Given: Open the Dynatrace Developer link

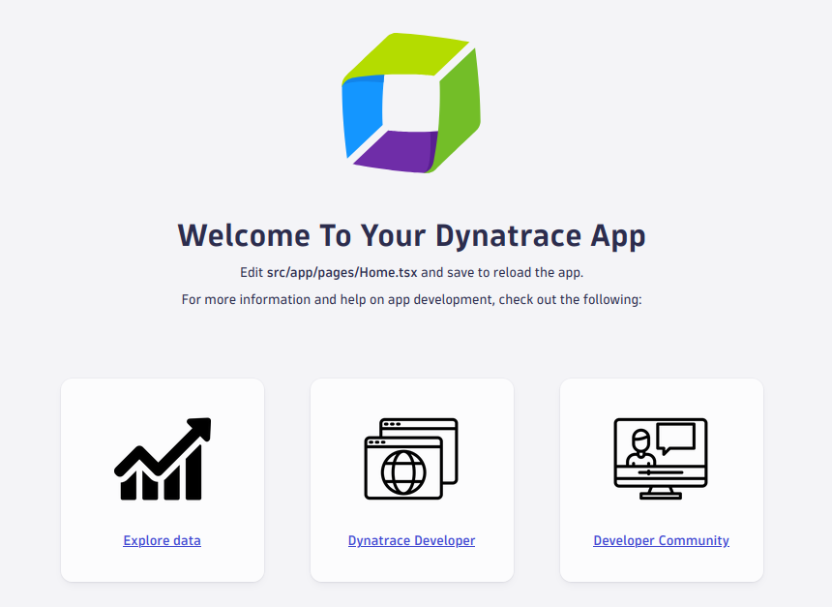Looking at the screenshot, I should coord(411,540).
